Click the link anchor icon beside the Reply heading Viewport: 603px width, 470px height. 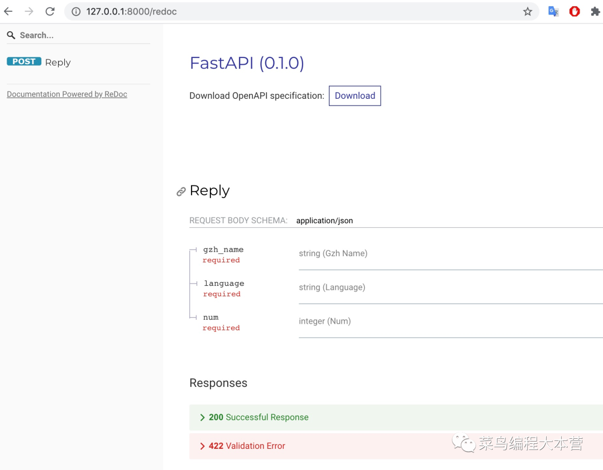click(x=181, y=191)
